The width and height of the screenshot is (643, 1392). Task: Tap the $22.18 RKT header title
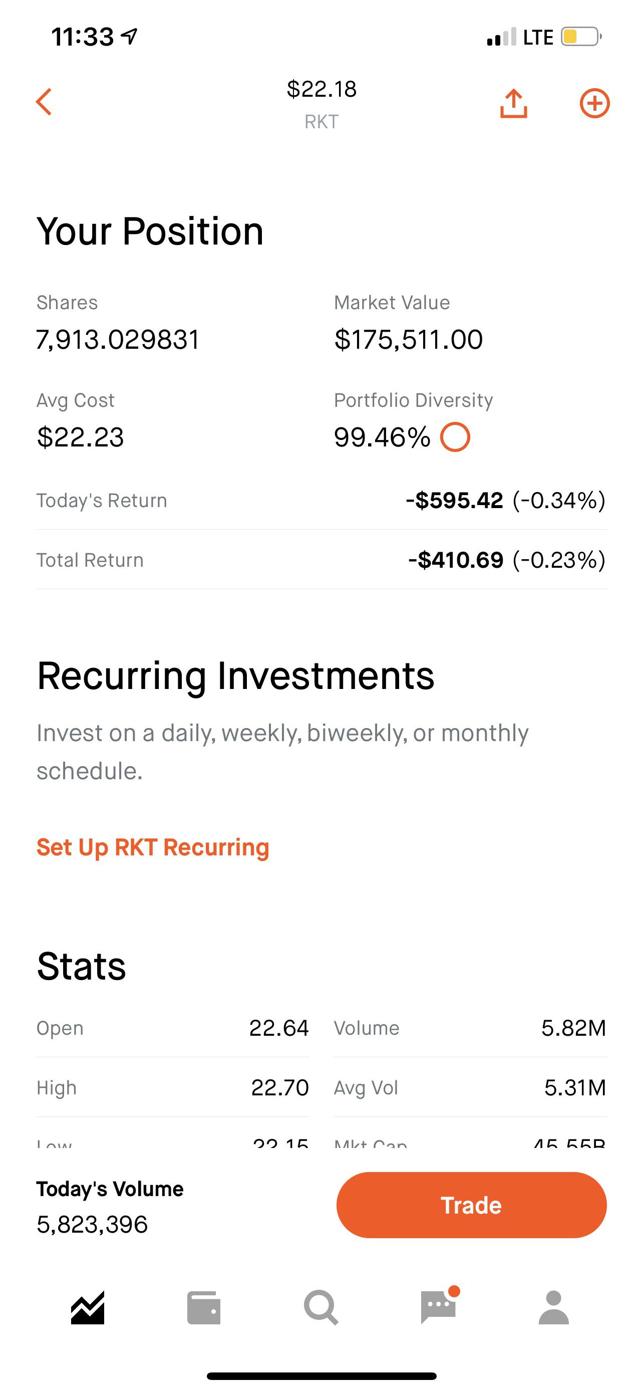pos(322,103)
